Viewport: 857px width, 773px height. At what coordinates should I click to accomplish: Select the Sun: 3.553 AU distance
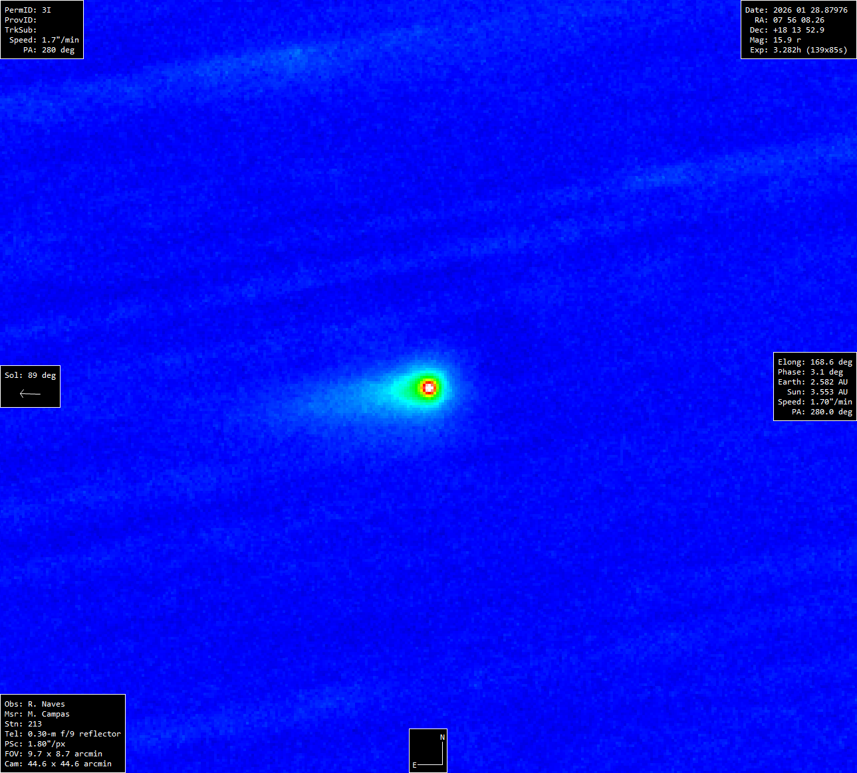pos(815,392)
